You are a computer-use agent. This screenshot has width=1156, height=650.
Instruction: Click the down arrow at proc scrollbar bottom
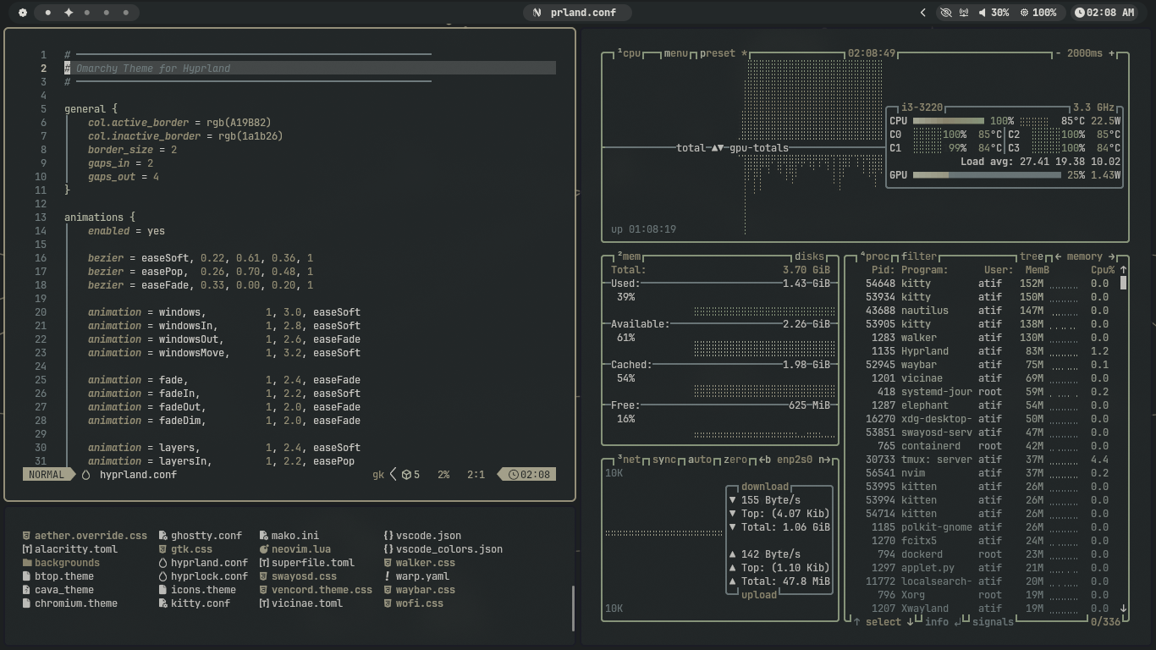tap(1123, 609)
